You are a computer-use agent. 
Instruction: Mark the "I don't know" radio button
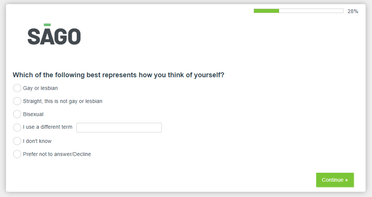(17, 141)
